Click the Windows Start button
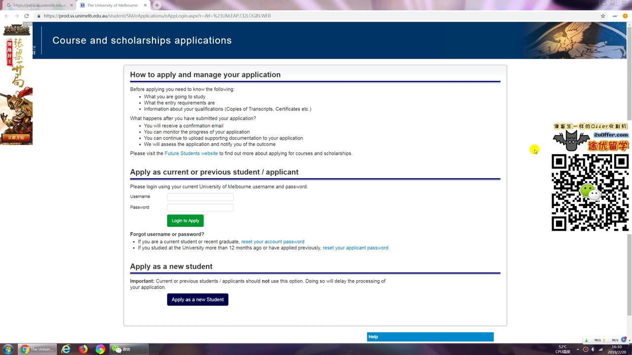The width and height of the screenshot is (632, 355). coord(8,349)
